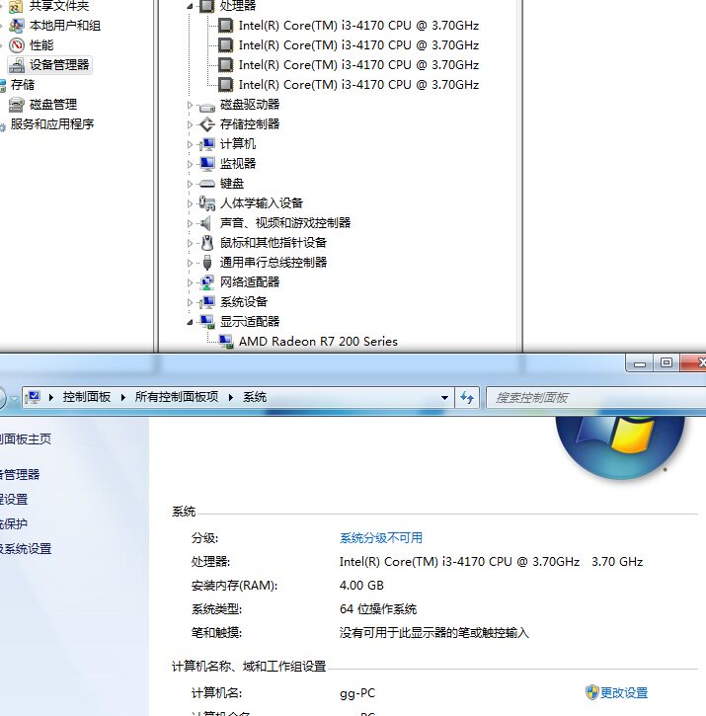This screenshot has height=716, width=706.
Task: Click the 系统设备 icon
Action: pos(207,302)
